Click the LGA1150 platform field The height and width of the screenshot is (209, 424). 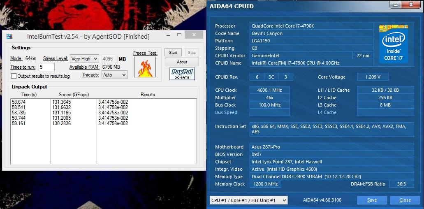pyautogui.click(x=310, y=41)
